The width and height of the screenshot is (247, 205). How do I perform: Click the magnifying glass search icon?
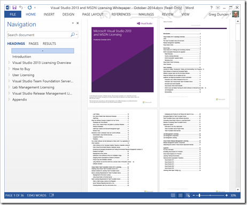[73, 35]
